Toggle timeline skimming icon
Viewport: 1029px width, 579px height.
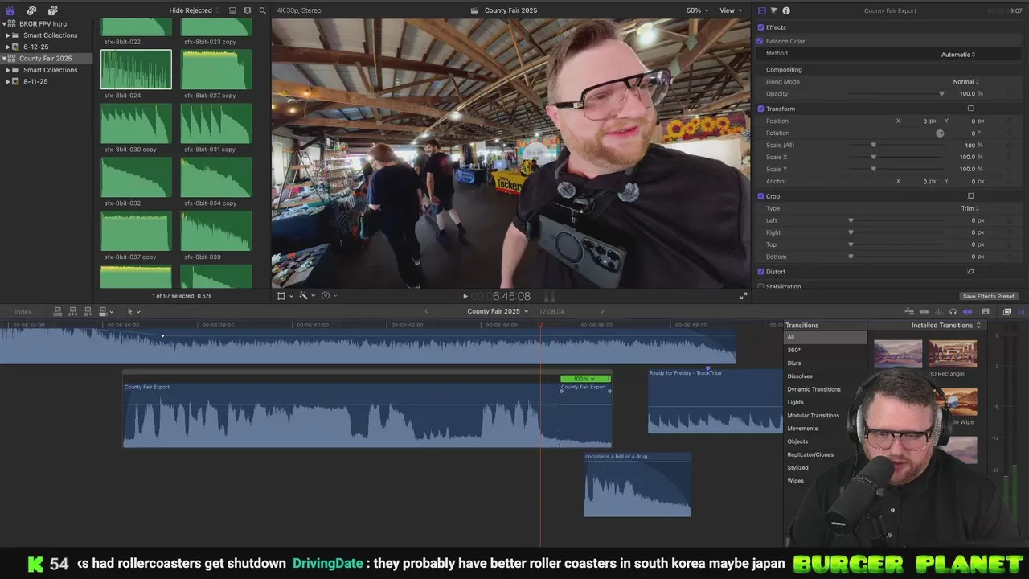click(x=924, y=311)
